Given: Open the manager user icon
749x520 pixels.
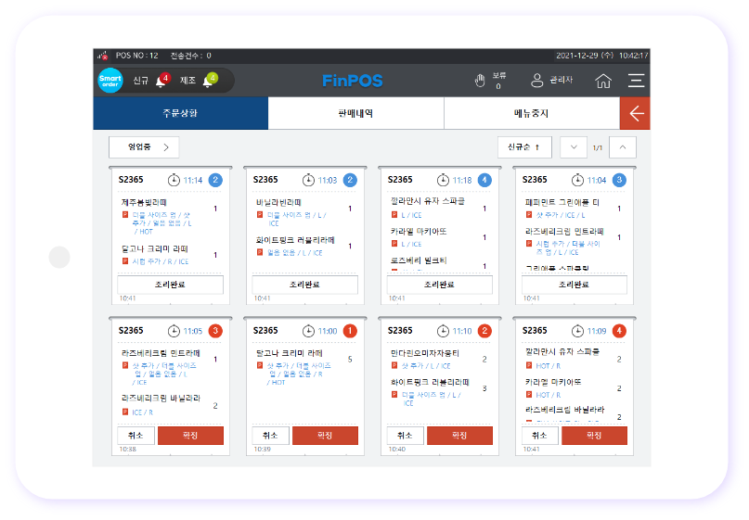Looking at the screenshot, I should (x=536, y=80).
